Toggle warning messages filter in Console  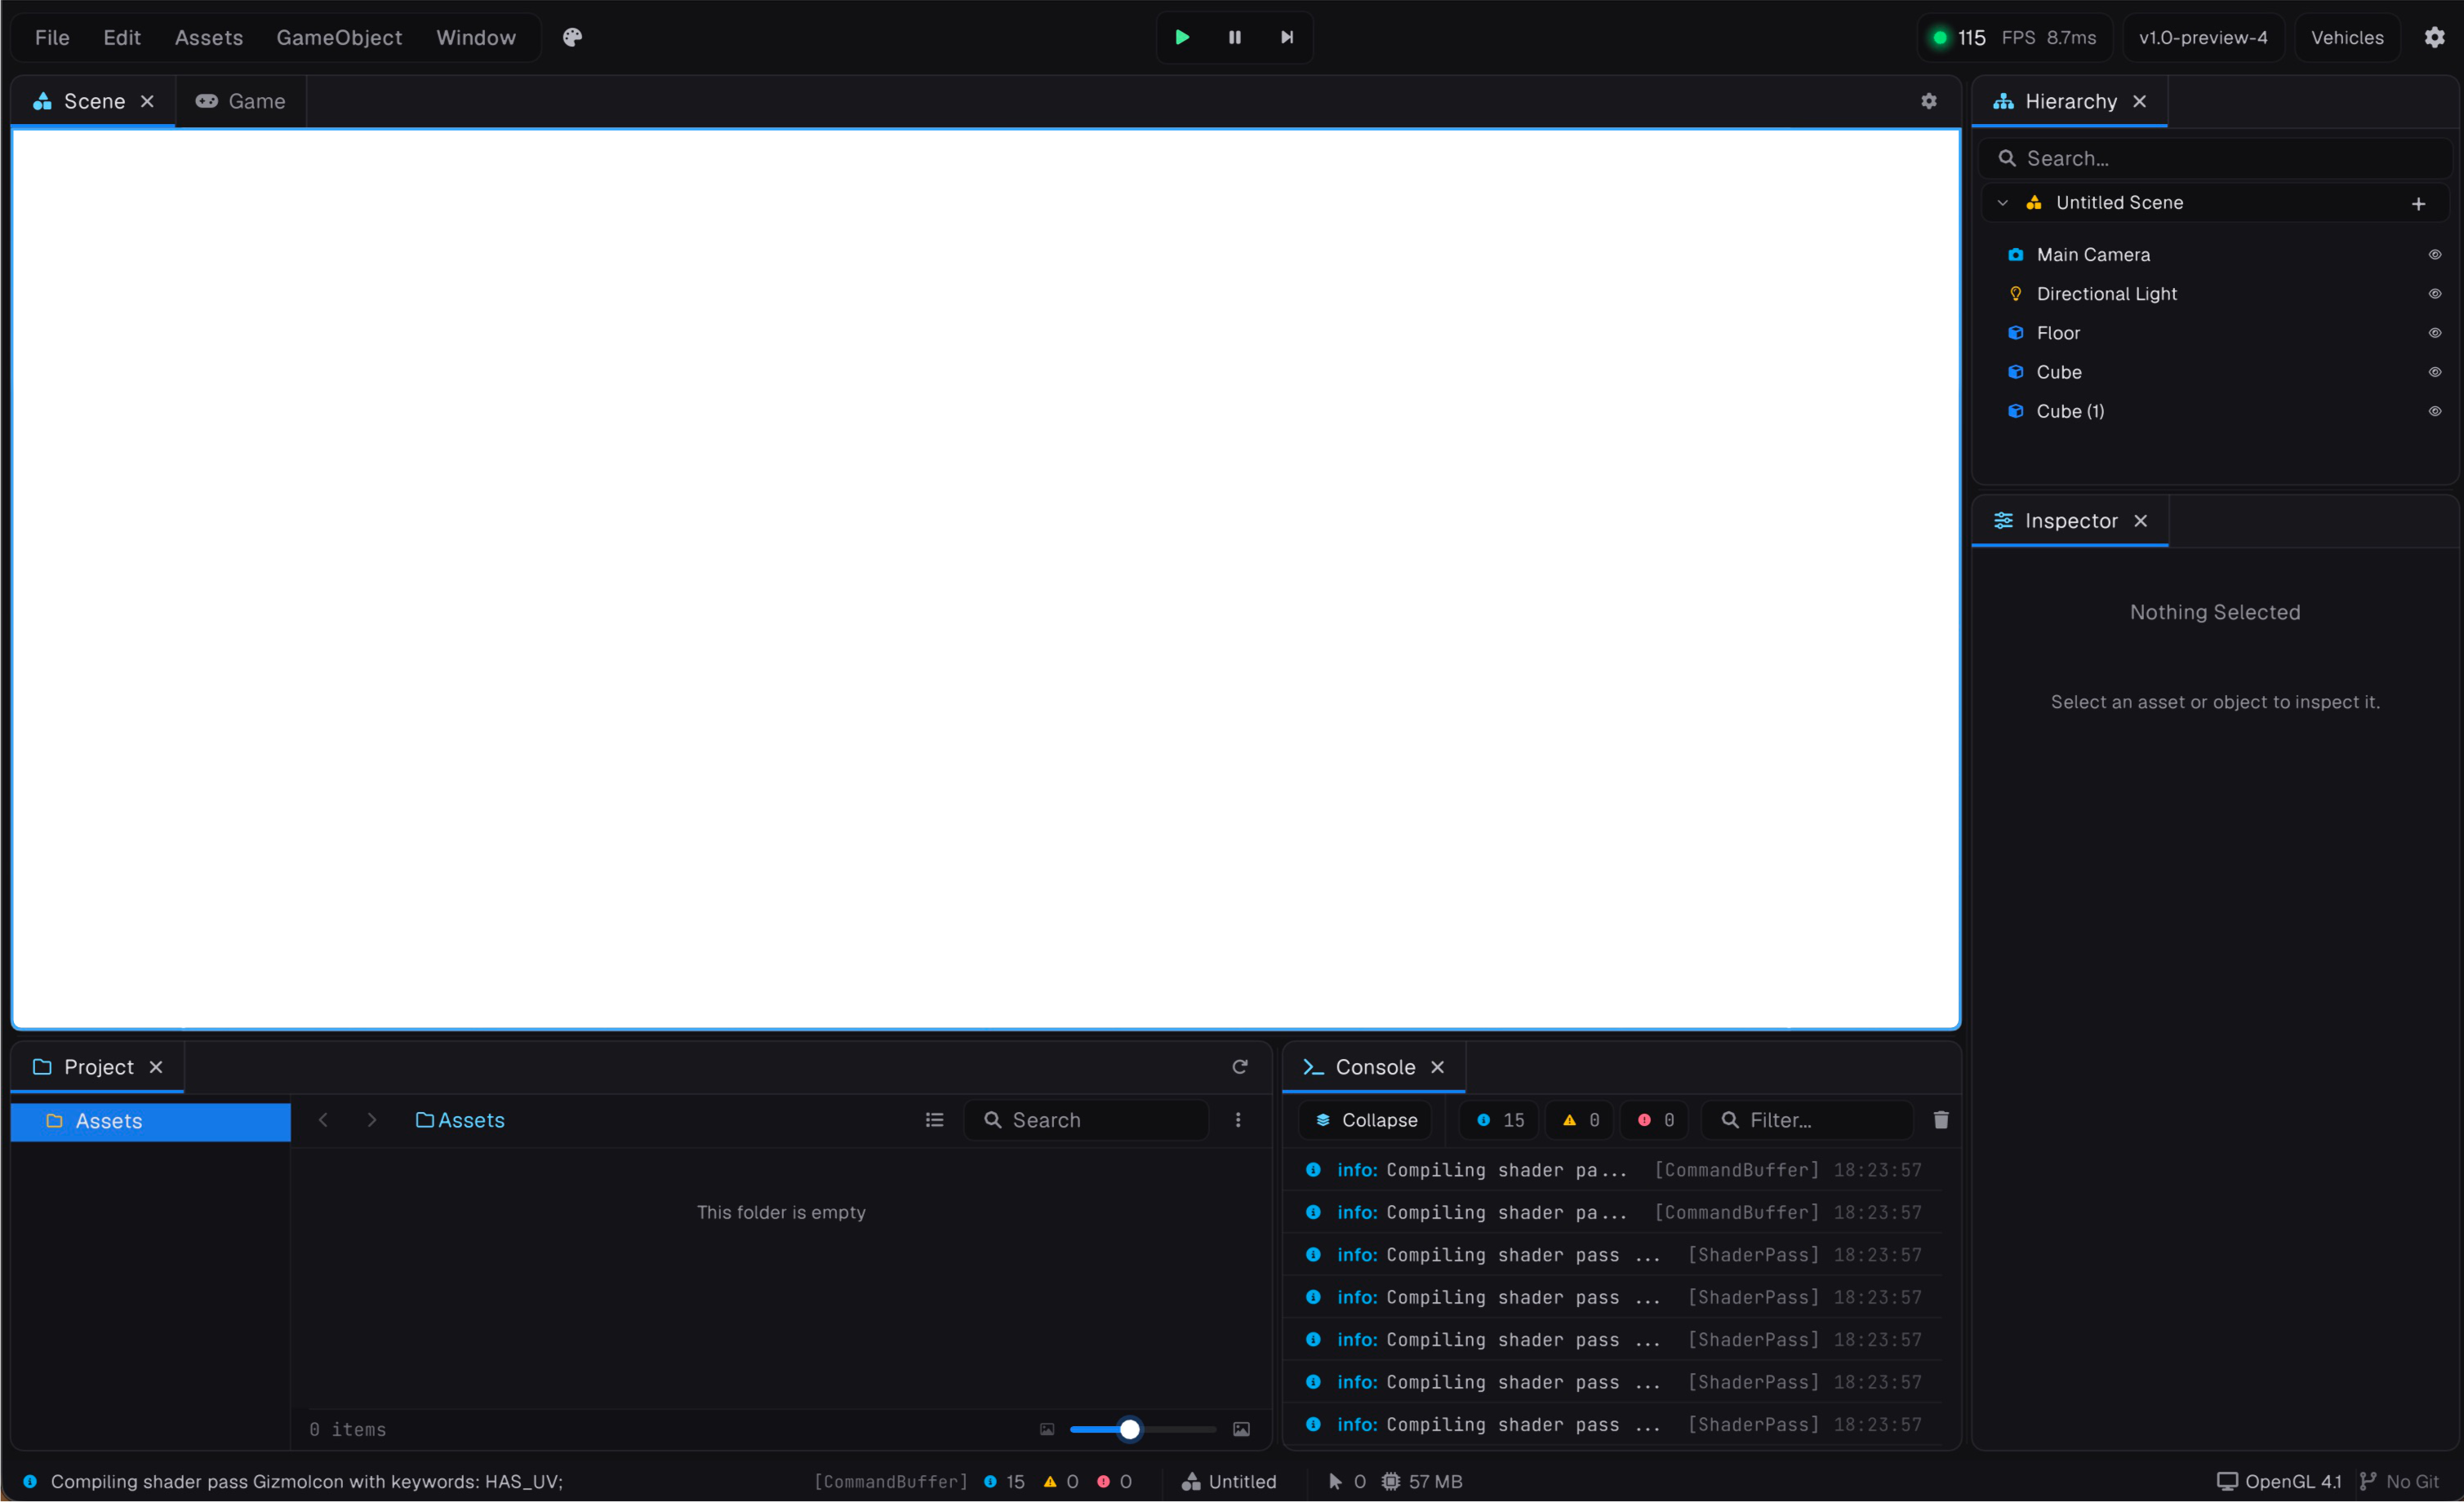pos(1580,1120)
